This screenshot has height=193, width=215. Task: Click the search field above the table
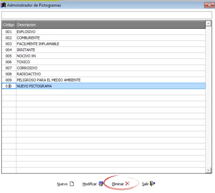tap(107, 15)
